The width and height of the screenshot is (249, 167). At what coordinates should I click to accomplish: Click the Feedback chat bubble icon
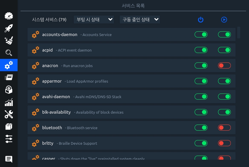pos(9,159)
